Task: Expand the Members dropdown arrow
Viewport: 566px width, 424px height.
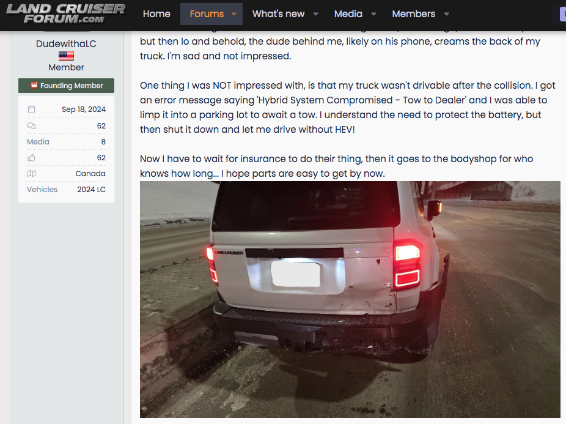Action: click(447, 14)
